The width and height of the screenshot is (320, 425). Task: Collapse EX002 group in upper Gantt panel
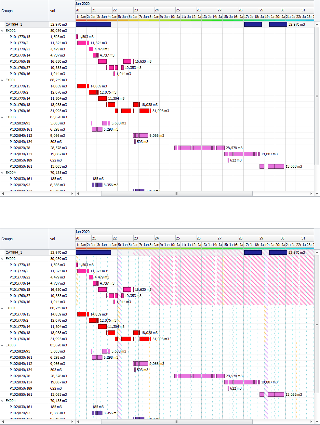[2, 31]
